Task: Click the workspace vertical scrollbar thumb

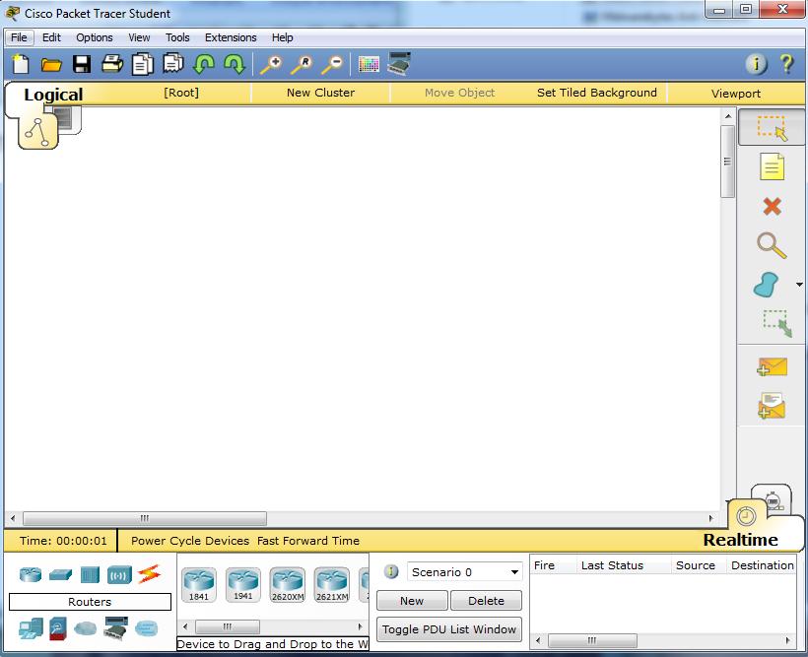Action: pos(727,162)
